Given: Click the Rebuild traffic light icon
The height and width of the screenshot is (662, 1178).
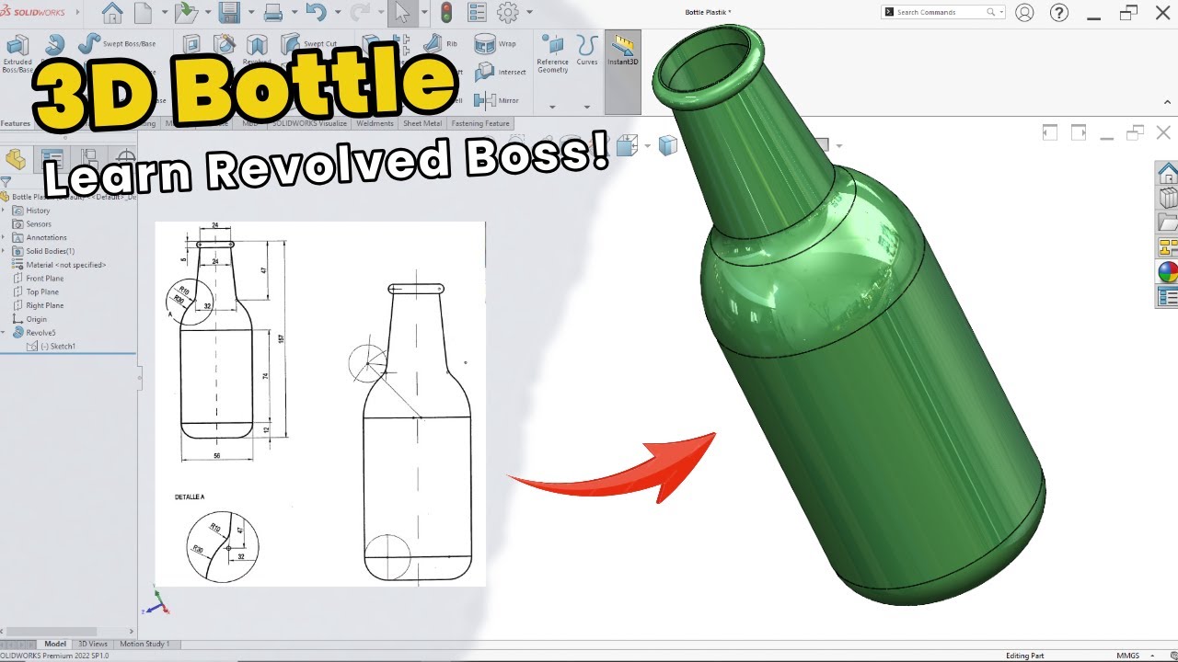Looking at the screenshot, I should pos(446,13).
